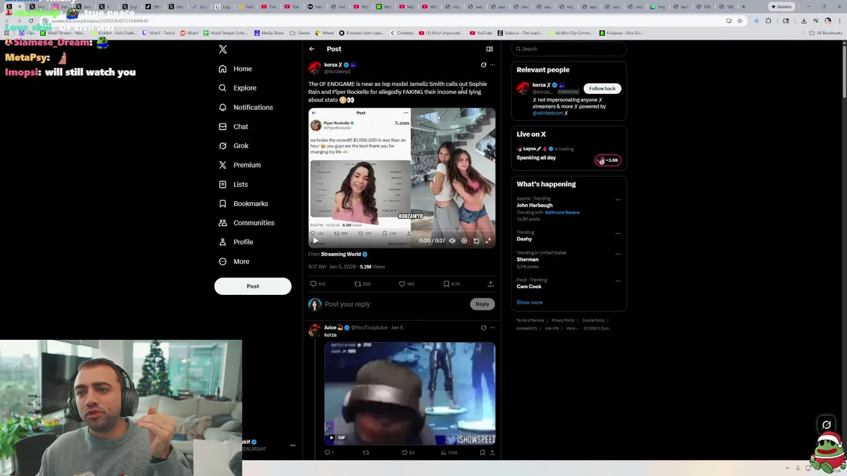Open Profile in the sidebar
Screen dimensions: 847x476
(x=236, y=242)
